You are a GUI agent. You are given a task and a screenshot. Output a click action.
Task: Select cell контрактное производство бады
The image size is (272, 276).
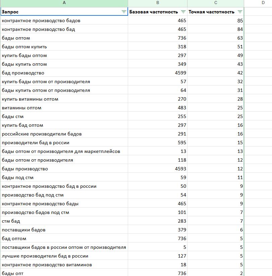(x=64, y=204)
